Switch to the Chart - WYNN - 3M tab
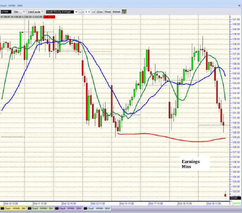This screenshot has height=213, width=242. (x=13, y=209)
